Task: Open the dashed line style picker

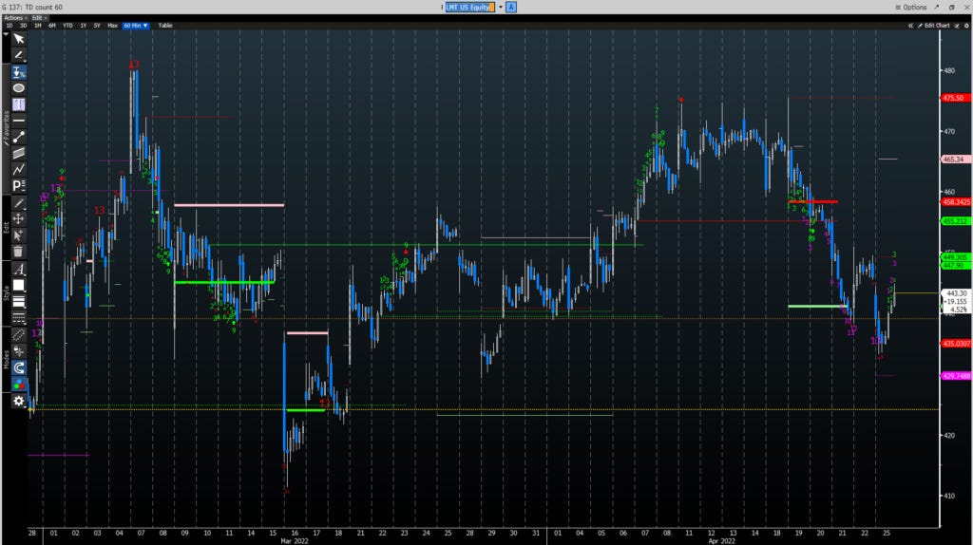Action: coord(19,317)
